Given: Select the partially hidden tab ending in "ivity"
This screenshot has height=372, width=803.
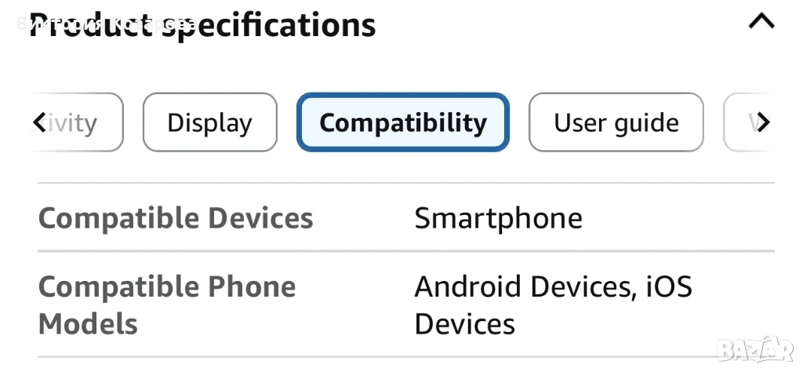Looking at the screenshot, I should point(78,122).
